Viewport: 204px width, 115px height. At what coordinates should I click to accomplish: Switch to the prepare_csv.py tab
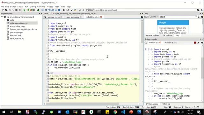click(54, 17)
